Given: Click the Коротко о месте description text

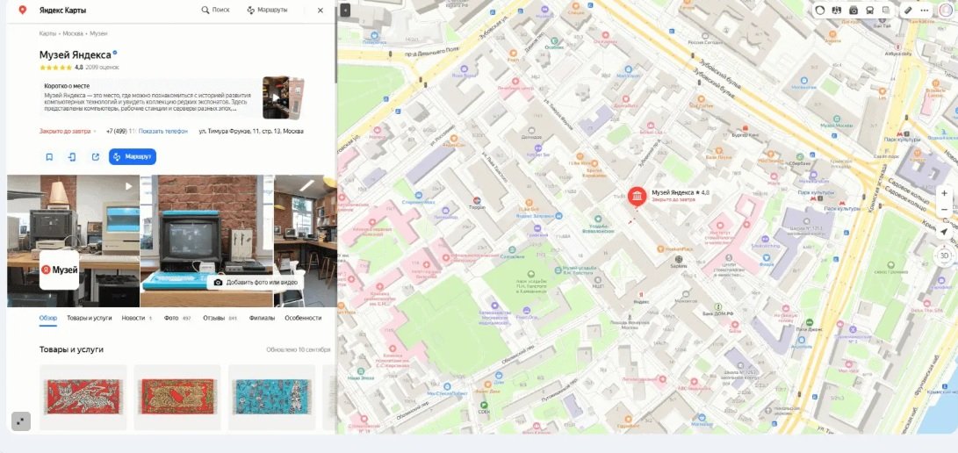Looking at the screenshot, I should [148, 101].
